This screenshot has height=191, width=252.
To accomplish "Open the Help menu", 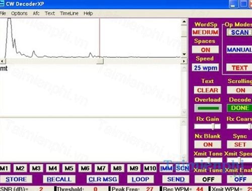I will tap(88, 14).
